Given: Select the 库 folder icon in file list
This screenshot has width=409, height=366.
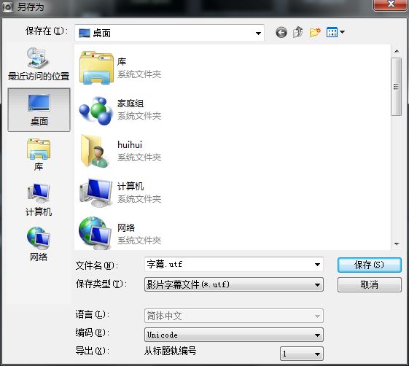Looking at the screenshot, I should (x=96, y=68).
